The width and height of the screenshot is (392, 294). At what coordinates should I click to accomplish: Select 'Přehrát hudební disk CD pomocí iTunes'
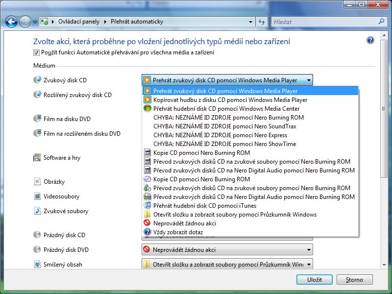[x=250, y=205]
